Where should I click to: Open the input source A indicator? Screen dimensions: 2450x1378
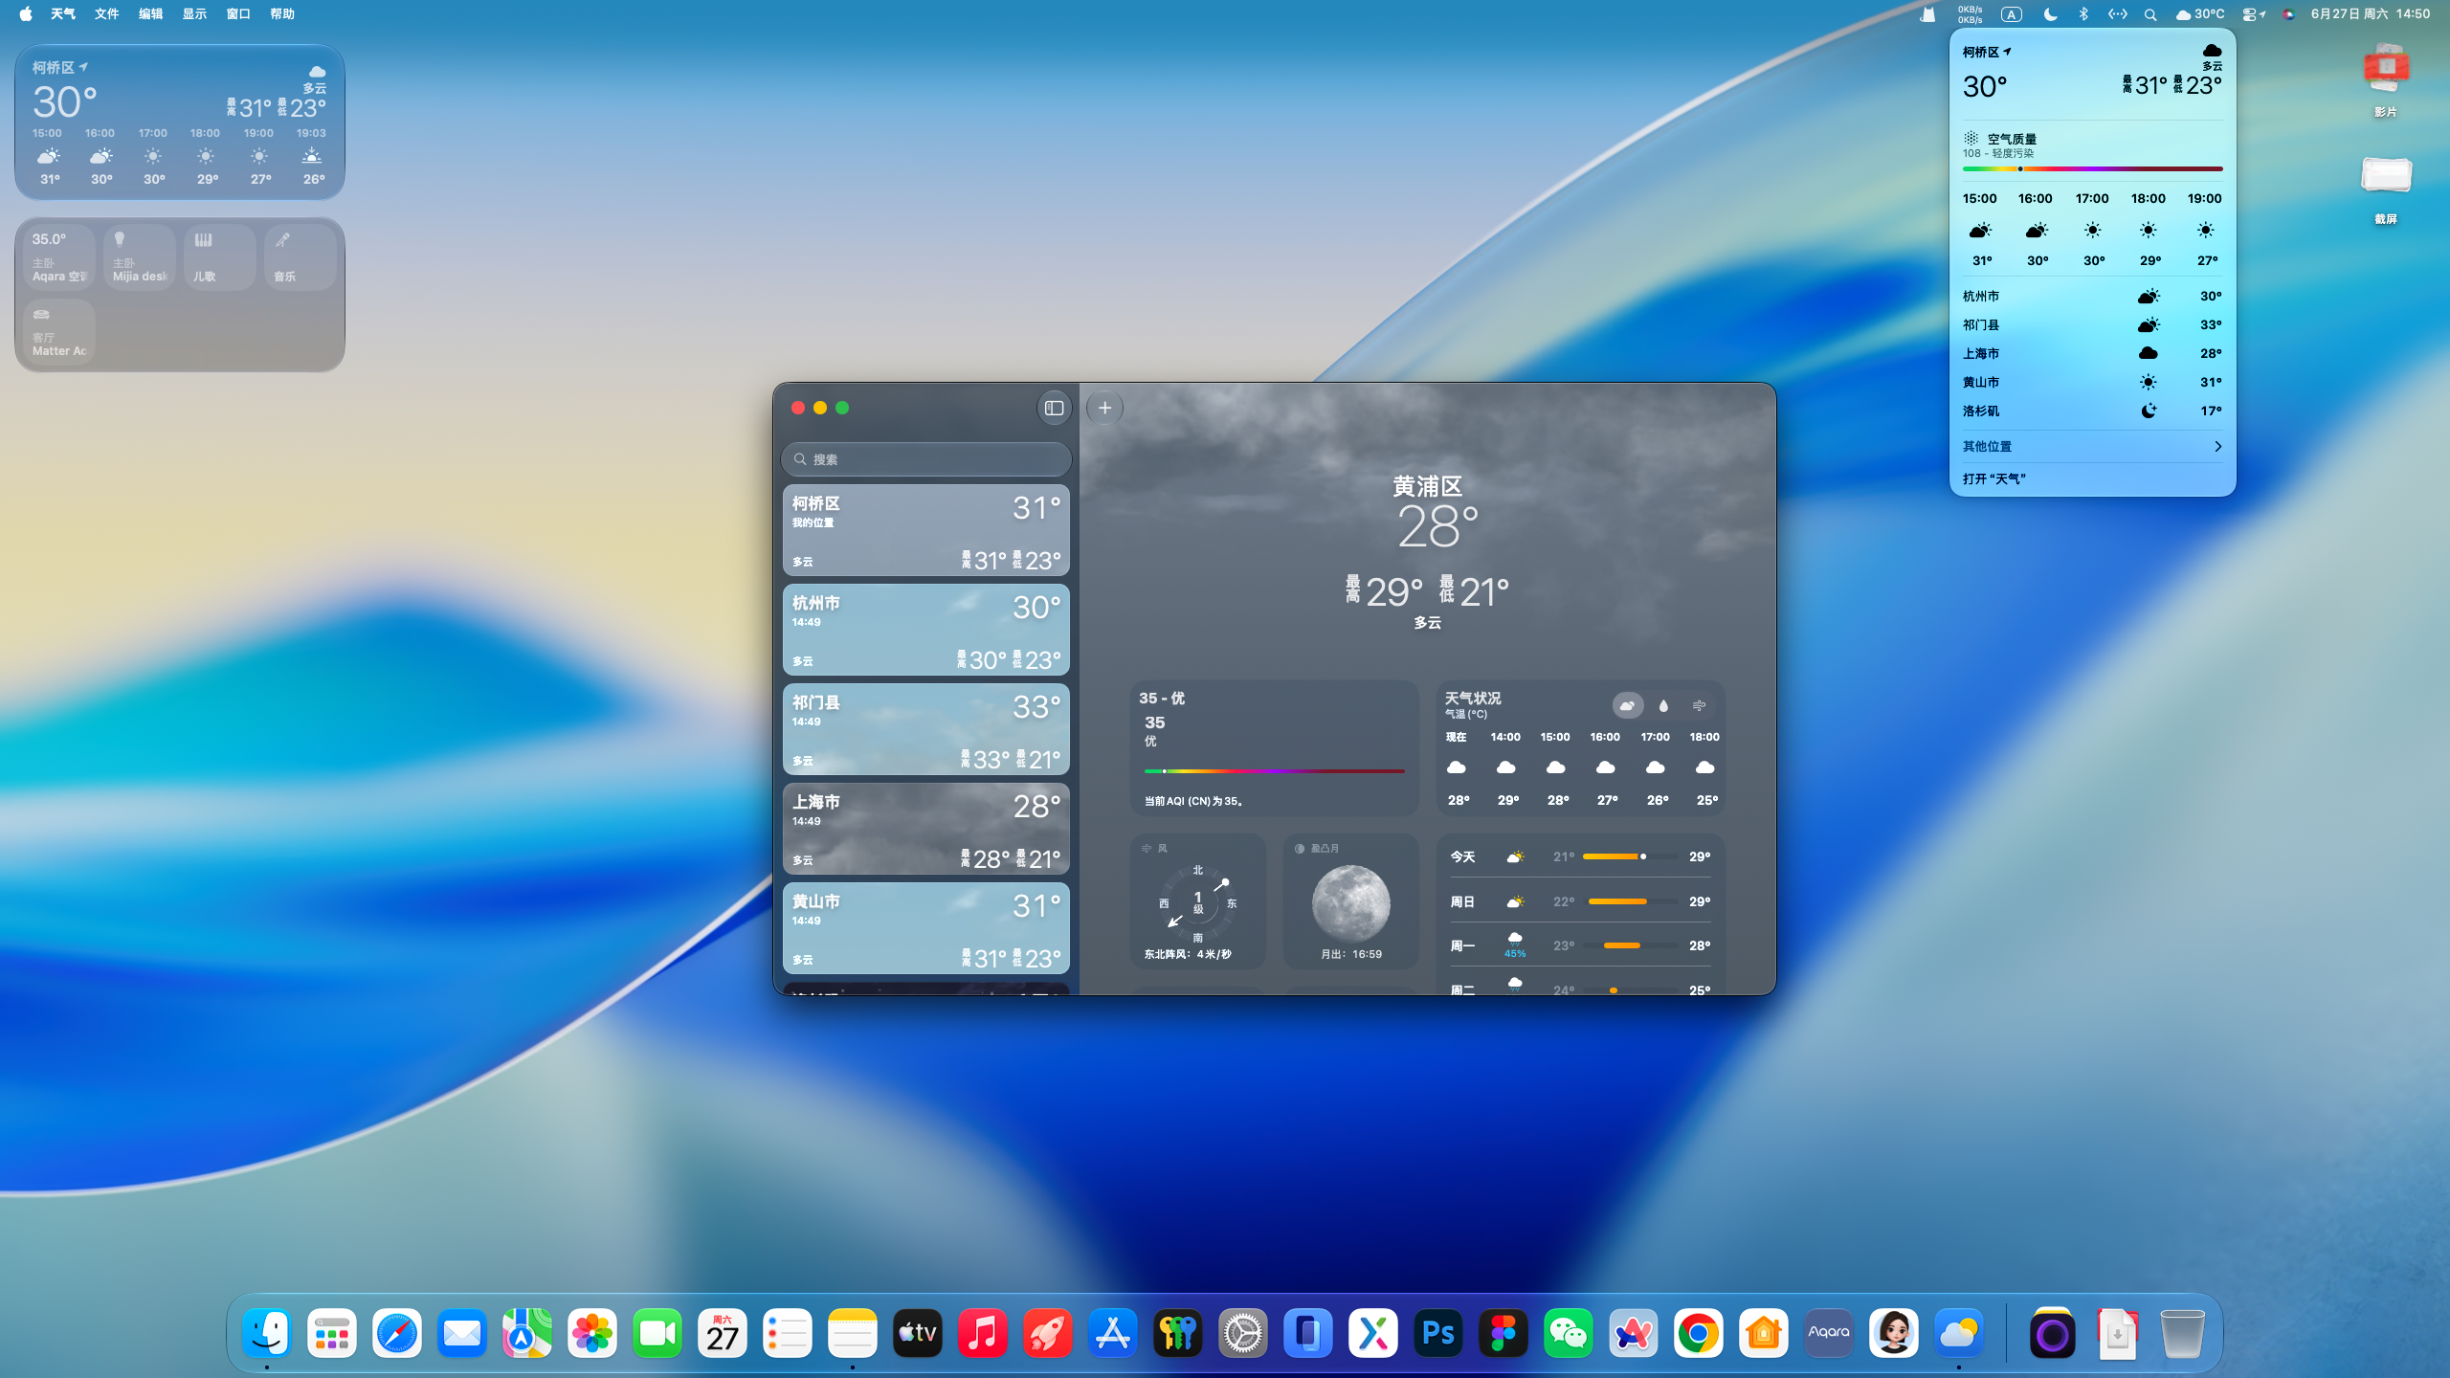(2012, 14)
